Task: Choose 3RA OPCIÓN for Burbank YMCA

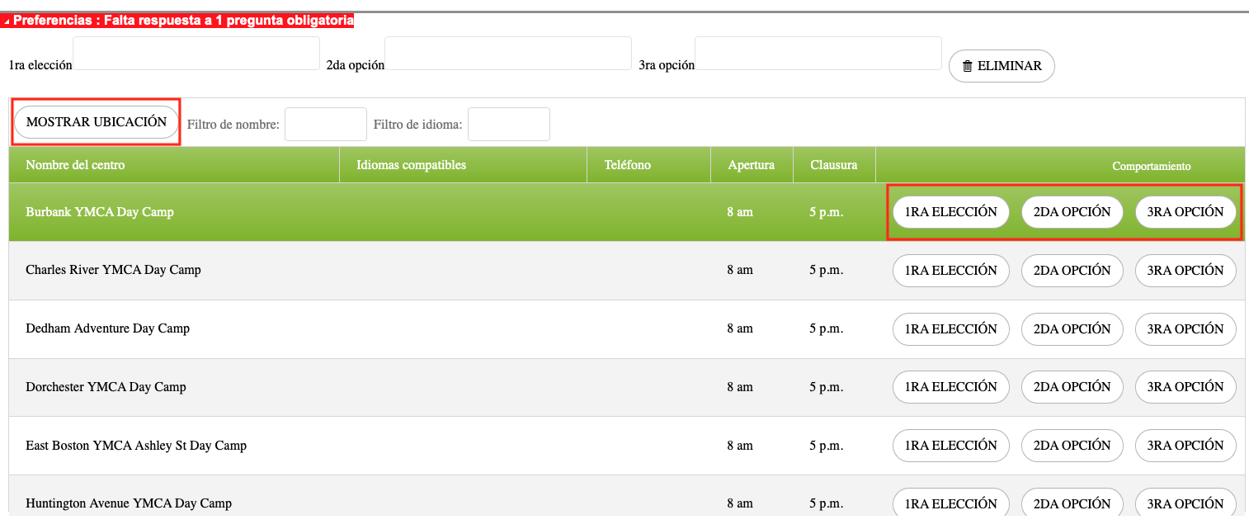Action: point(1186,212)
